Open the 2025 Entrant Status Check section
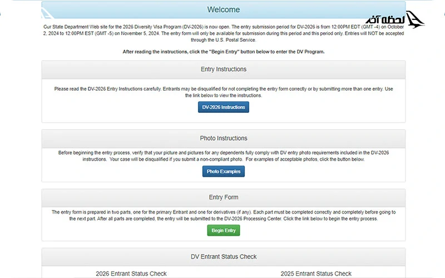Image resolution: width=445 pixels, height=278 pixels. click(315, 274)
